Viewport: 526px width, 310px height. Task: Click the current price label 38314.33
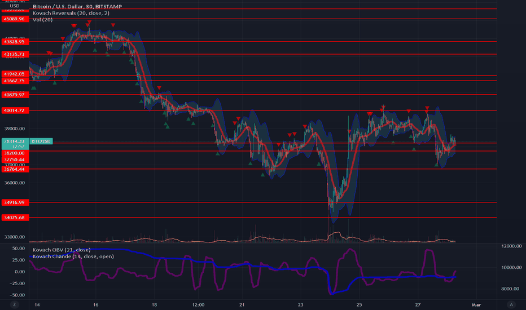point(15,141)
